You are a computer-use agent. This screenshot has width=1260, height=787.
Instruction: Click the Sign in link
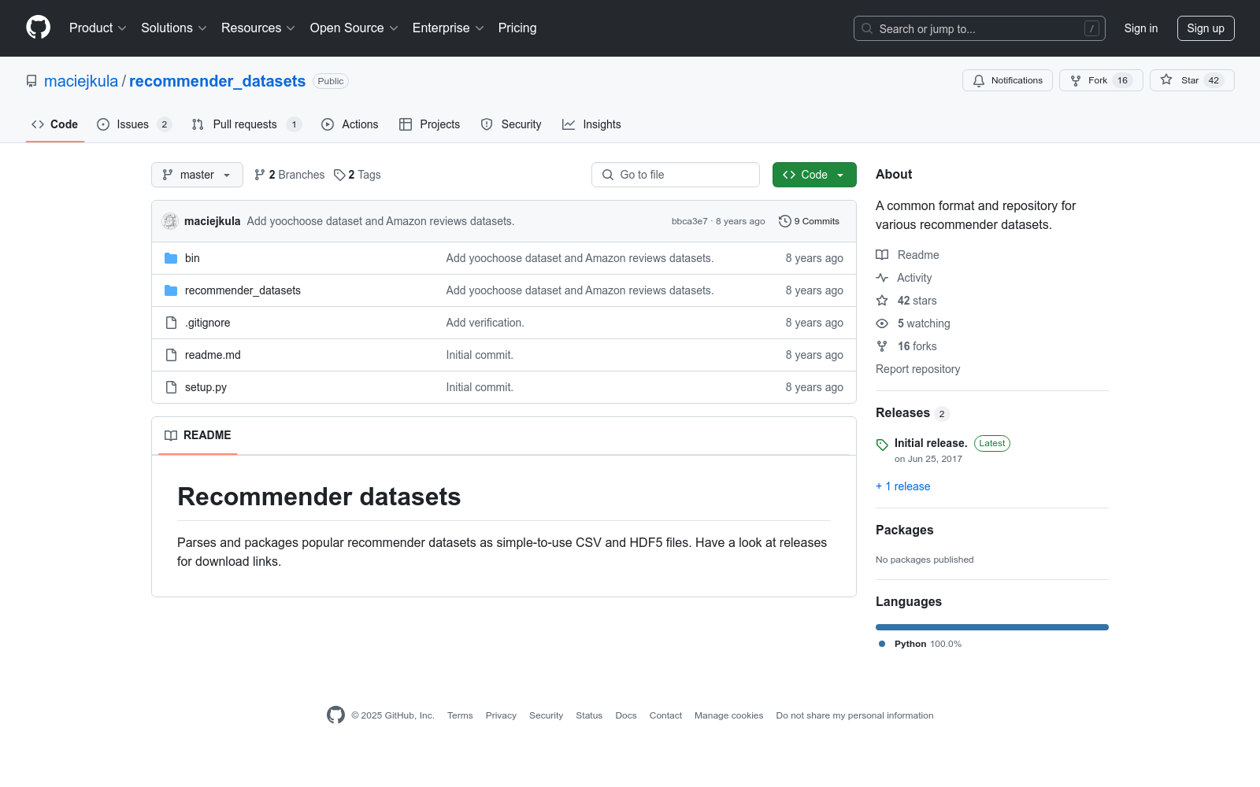point(1141,28)
